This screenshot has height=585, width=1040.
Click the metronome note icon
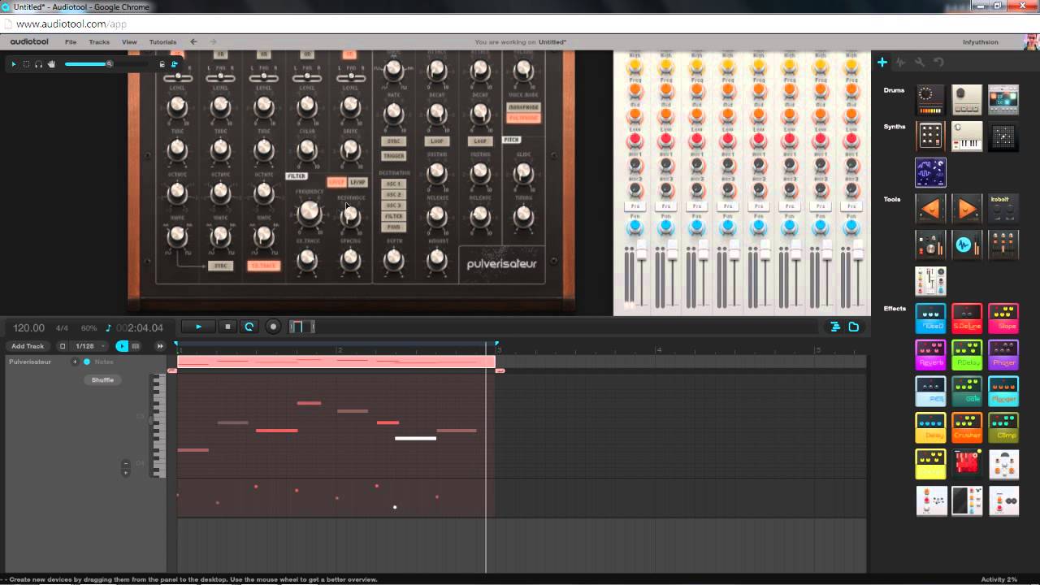point(108,328)
